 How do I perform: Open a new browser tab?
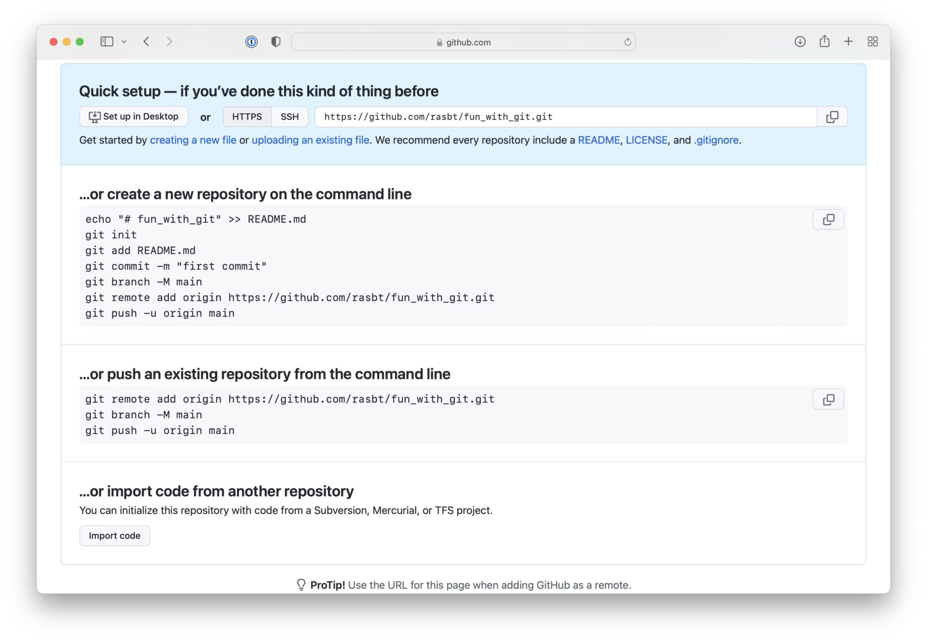click(848, 42)
